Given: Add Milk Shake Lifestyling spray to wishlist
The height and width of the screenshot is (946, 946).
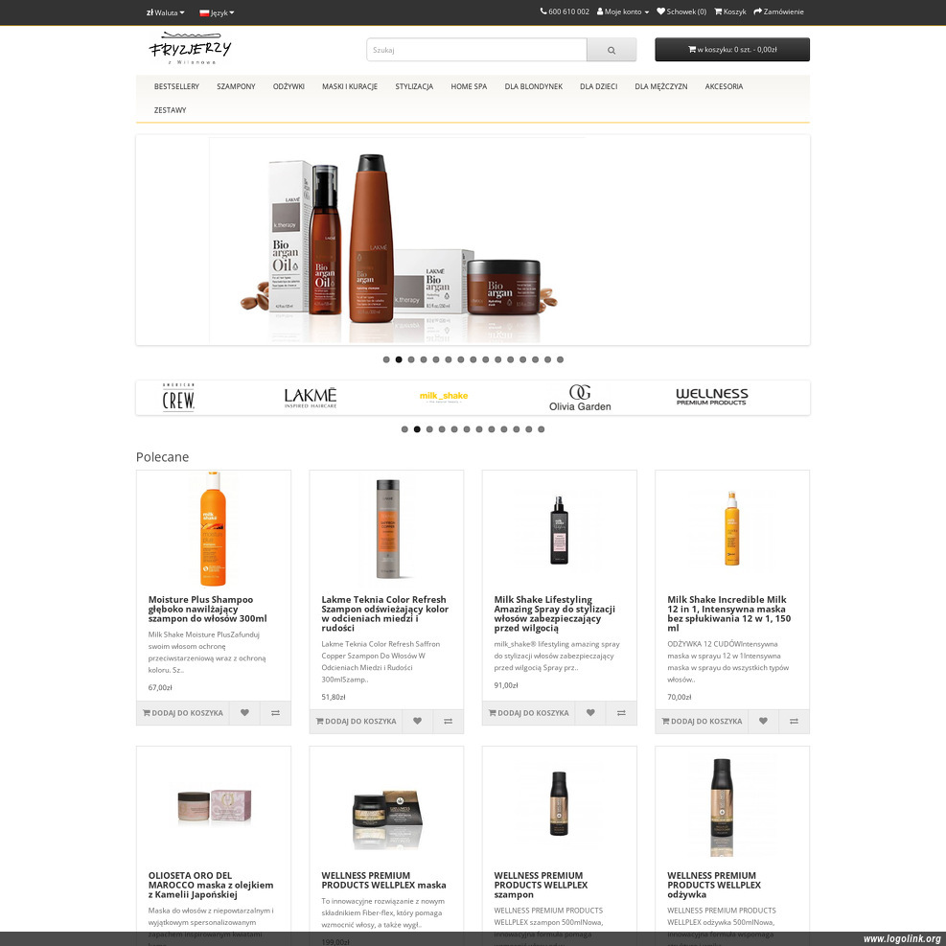Looking at the screenshot, I should pos(590,713).
